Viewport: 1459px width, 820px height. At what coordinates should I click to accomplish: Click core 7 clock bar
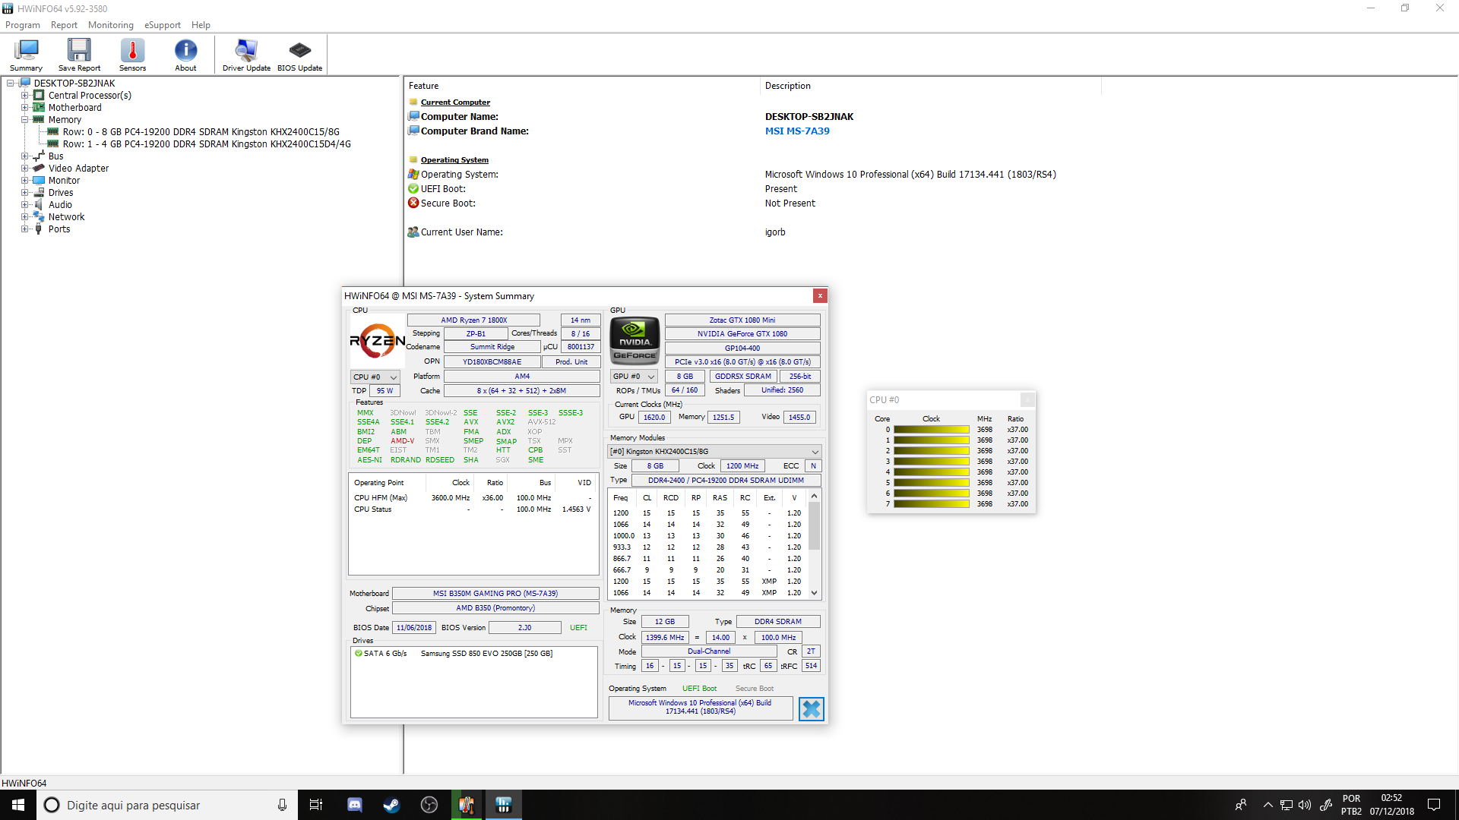(x=932, y=504)
